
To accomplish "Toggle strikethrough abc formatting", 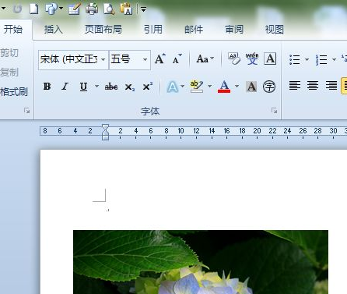I will [111, 87].
